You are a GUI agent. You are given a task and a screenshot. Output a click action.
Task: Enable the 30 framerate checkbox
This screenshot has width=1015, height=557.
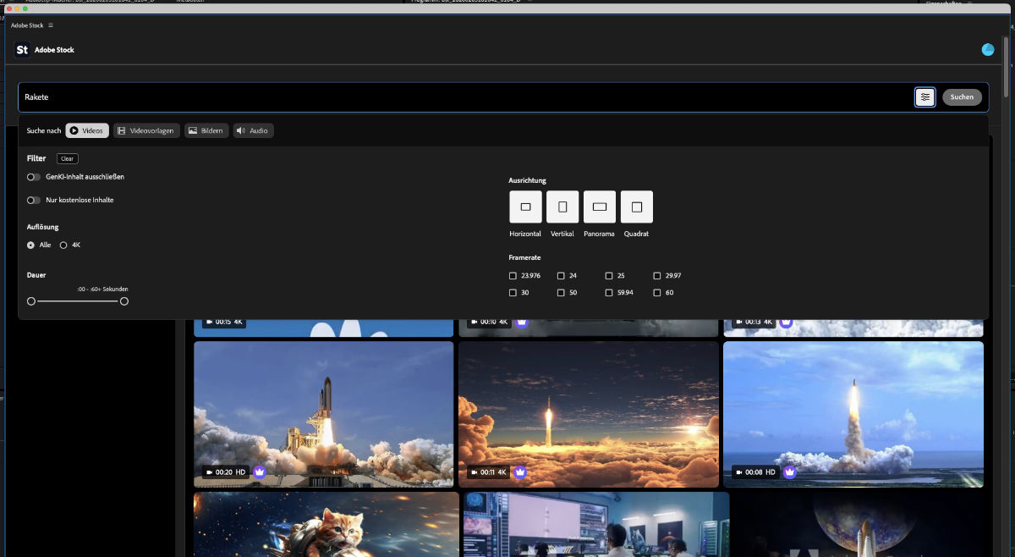513,293
